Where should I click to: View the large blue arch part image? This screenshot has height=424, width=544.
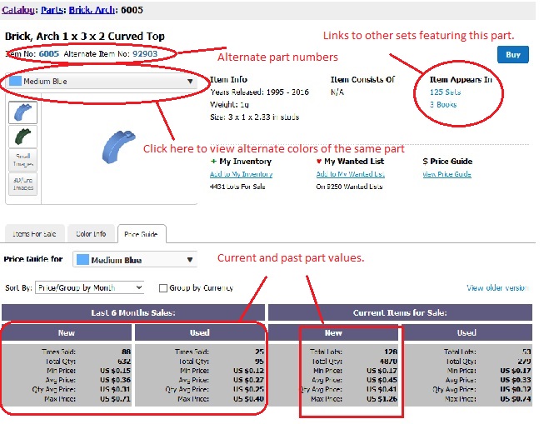coord(118,147)
